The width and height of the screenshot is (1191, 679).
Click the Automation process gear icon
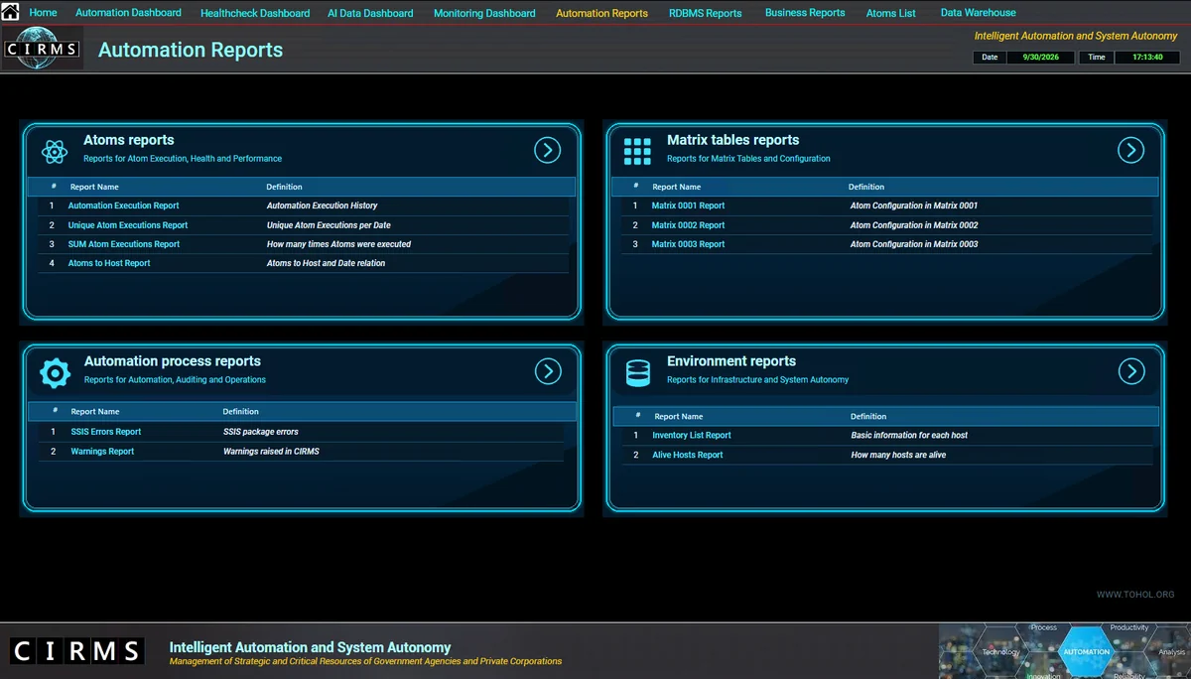point(55,372)
